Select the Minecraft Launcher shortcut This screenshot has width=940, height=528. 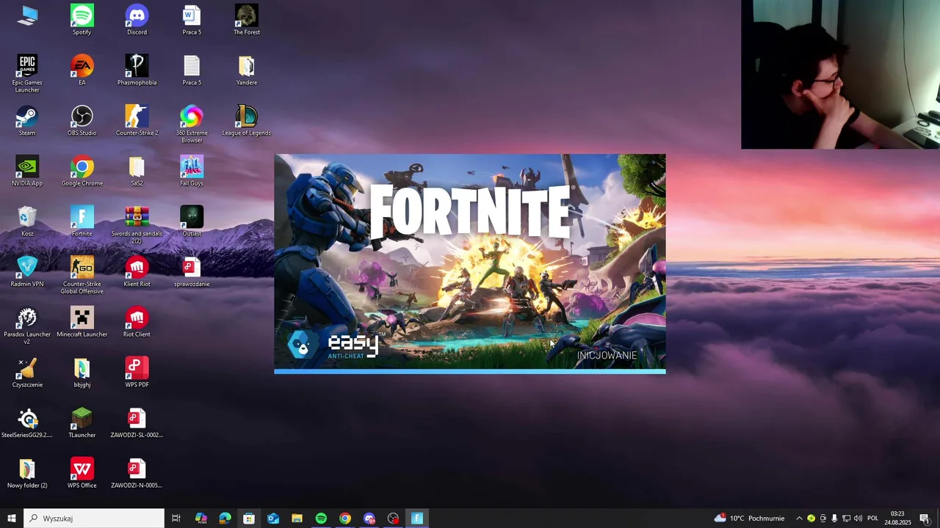point(82,322)
